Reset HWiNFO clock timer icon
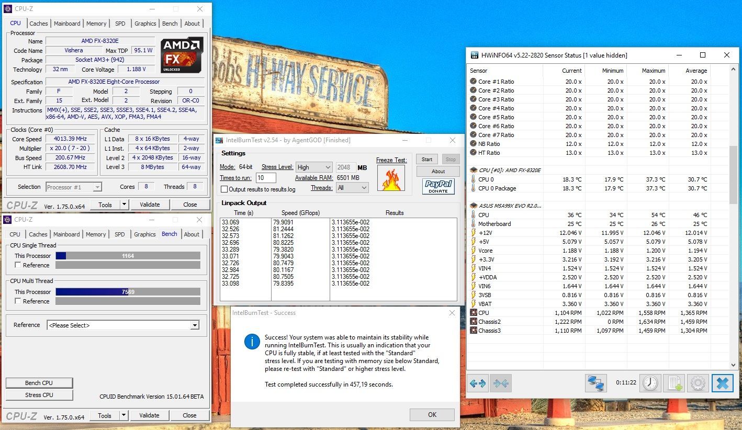742x430 pixels. (650, 383)
